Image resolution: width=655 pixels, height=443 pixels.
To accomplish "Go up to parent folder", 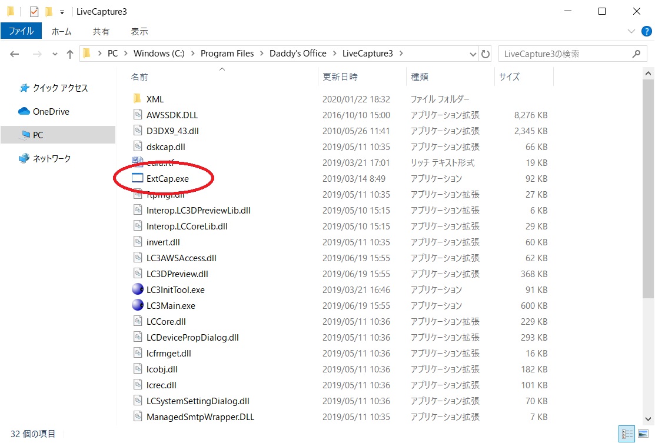I will [x=70, y=54].
